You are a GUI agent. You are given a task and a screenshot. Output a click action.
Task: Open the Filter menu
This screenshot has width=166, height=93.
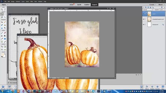click(x=32, y=2)
